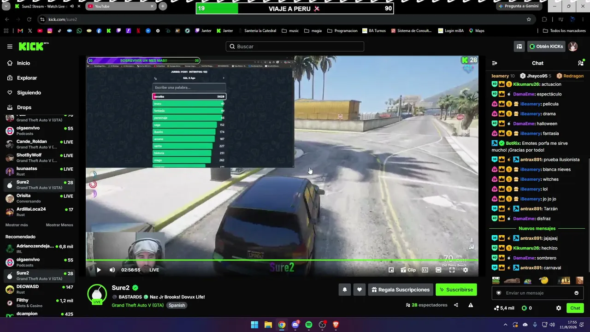Open recommended DEOWASD channel
Screen dimensions: 590x332
click(x=39, y=289)
